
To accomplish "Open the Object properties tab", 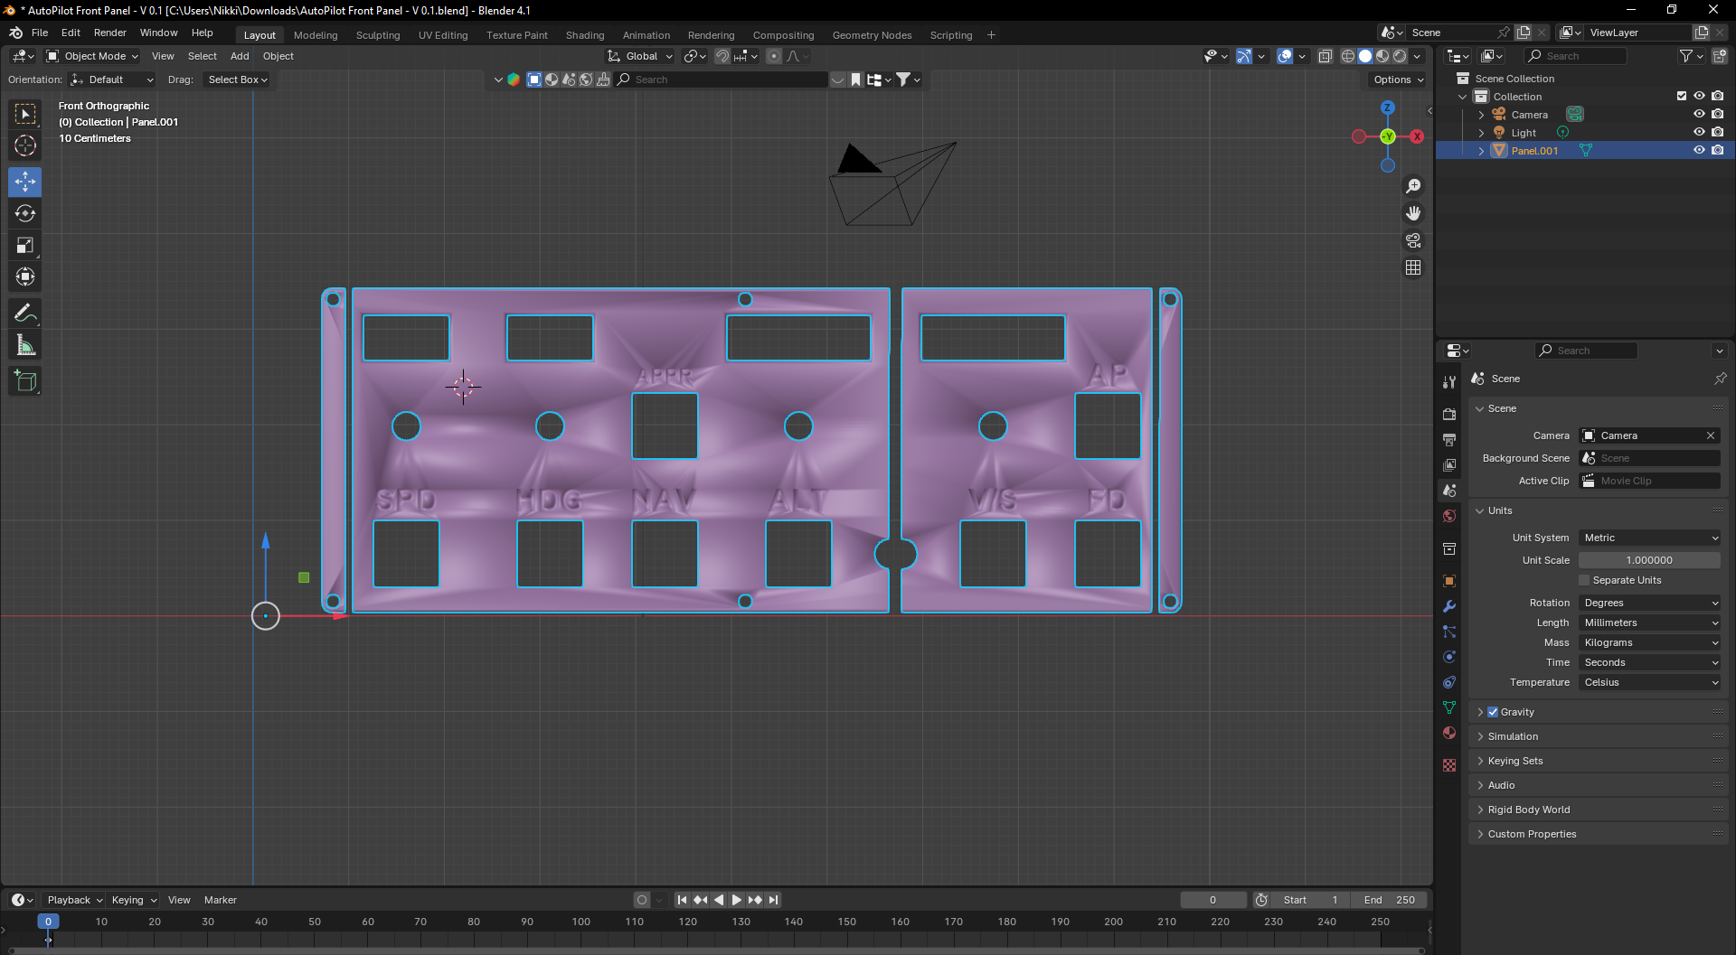I will coord(1449,581).
